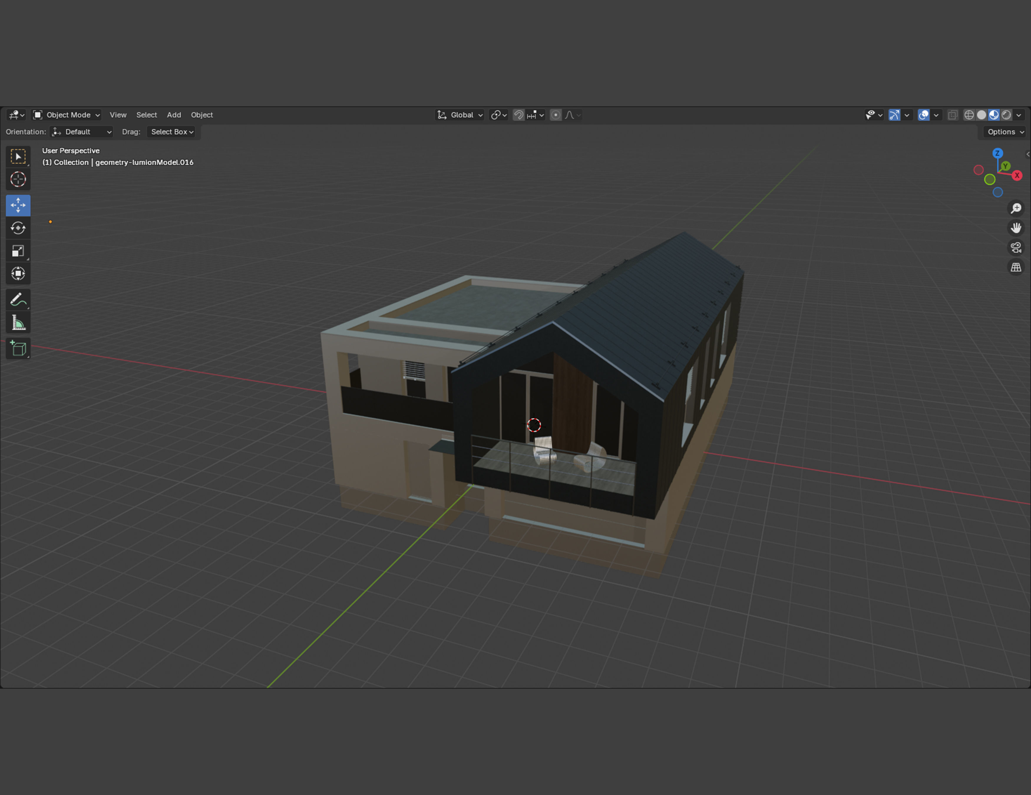Toggle viewport gizmos display
The image size is (1031, 795).
pyautogui.click(x=894, y=115)
